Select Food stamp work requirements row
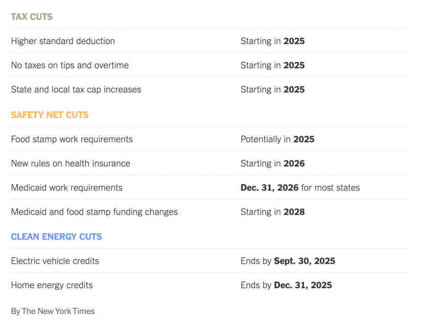Screen dimensions: 421x327 coord(209,139)
